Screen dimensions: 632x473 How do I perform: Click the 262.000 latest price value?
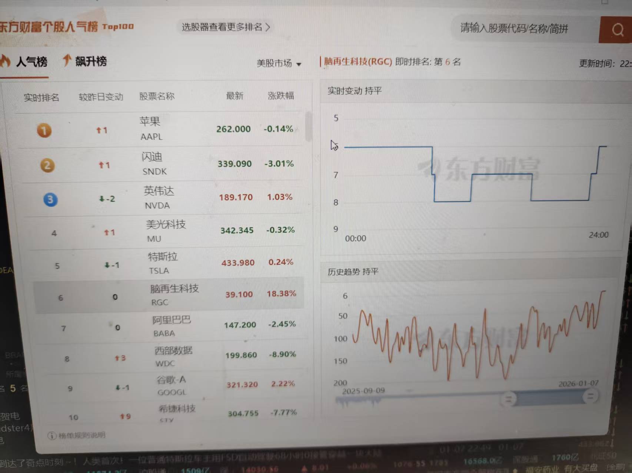233,129
